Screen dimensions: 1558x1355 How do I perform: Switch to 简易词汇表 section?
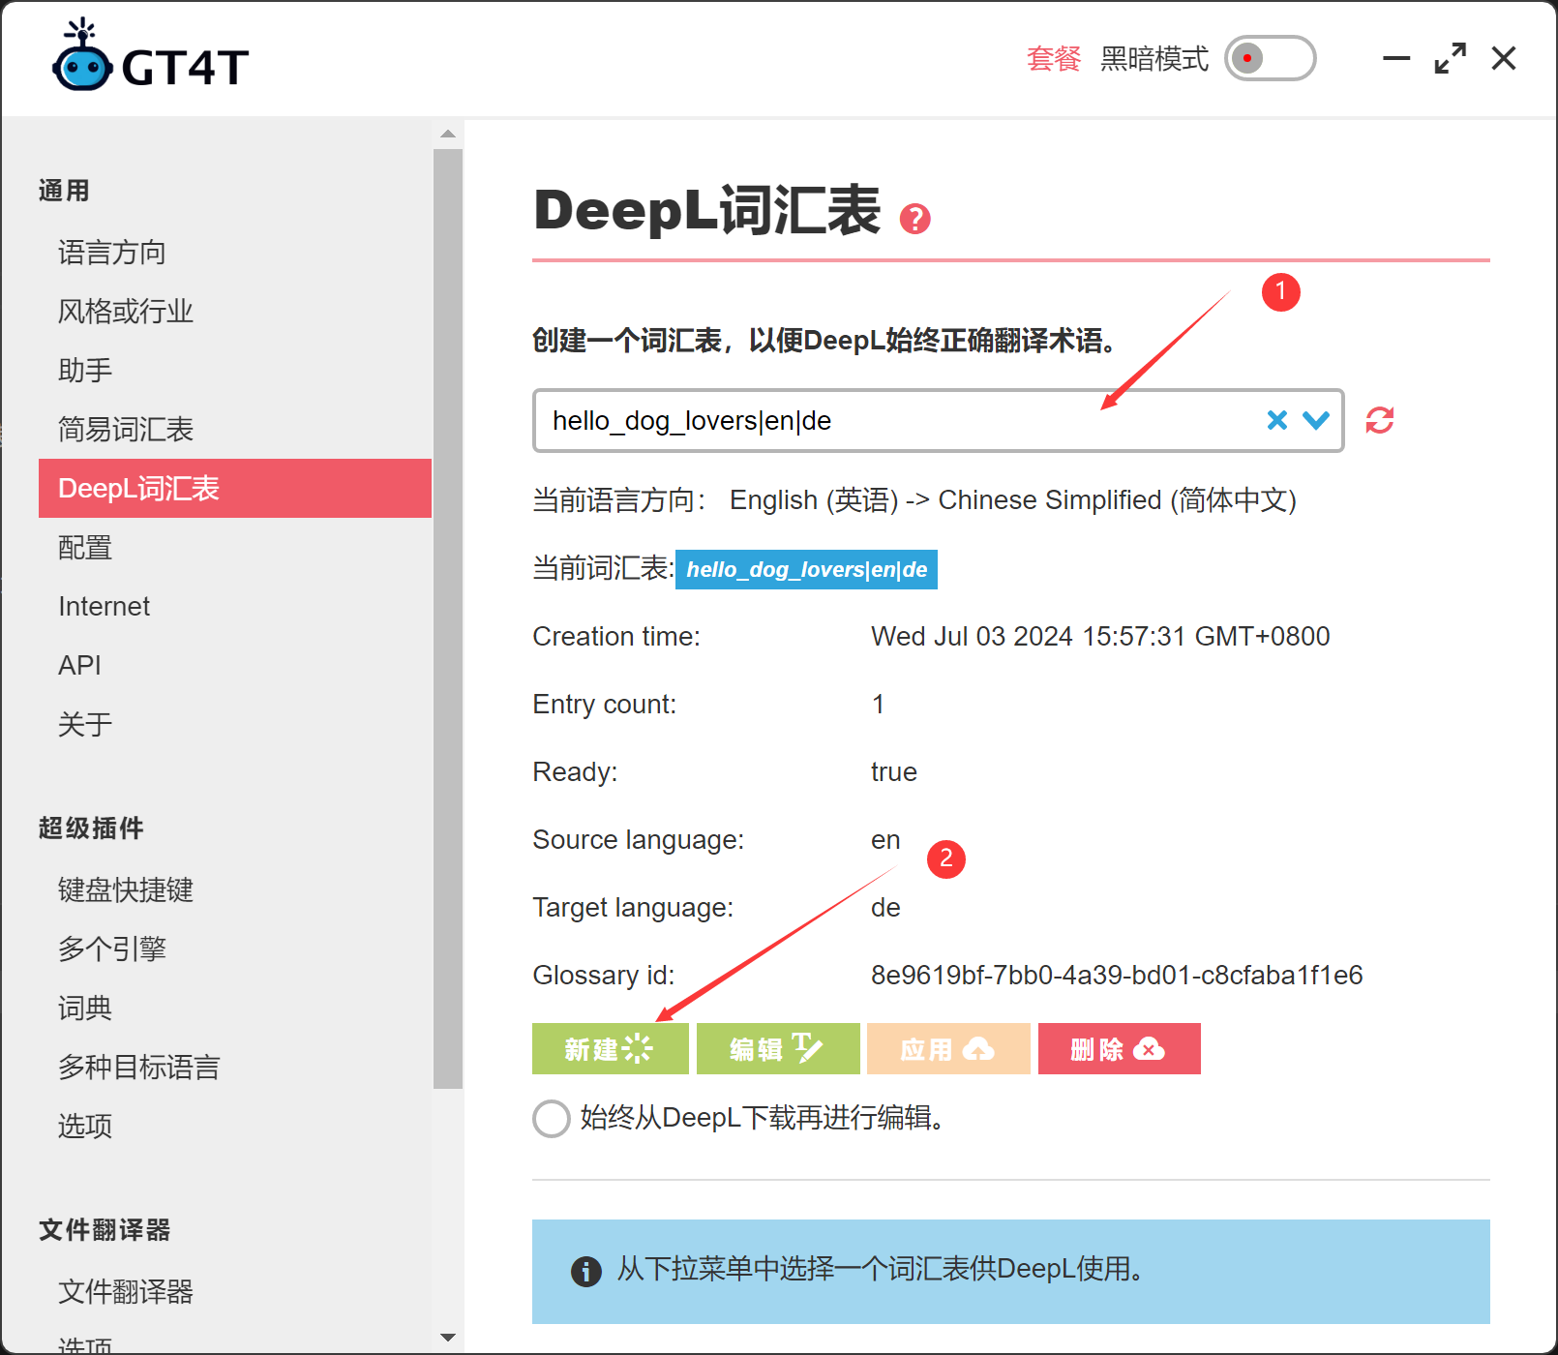coord(125,429)
